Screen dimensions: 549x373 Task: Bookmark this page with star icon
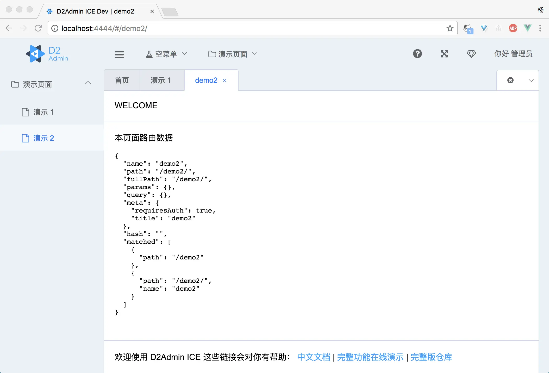pyautogui.click(x=450, y=28)
